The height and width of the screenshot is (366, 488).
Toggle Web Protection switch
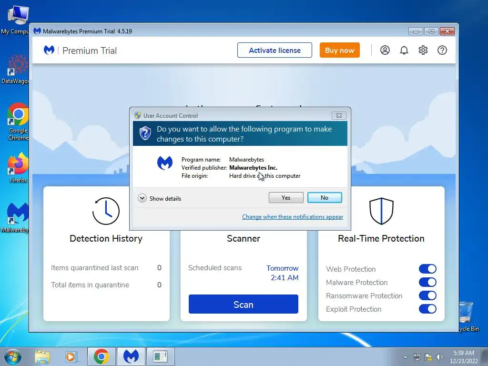pyautogui.click(x=427, y=269)
